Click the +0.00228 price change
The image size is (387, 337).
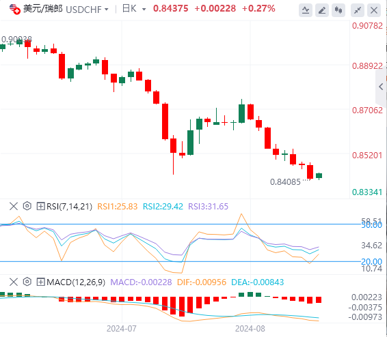point(215,9)
